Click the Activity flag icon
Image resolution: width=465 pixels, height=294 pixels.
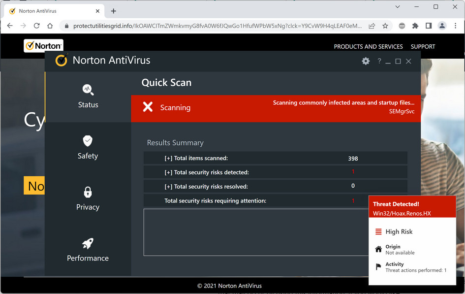tap(378, 267)
